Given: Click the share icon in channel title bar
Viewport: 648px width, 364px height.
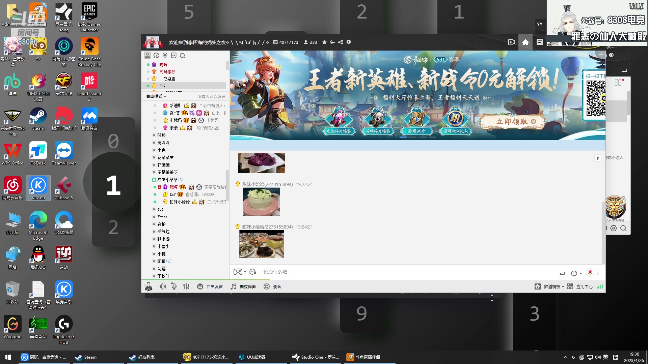Looking at the screenshot, I should [341, 42].
